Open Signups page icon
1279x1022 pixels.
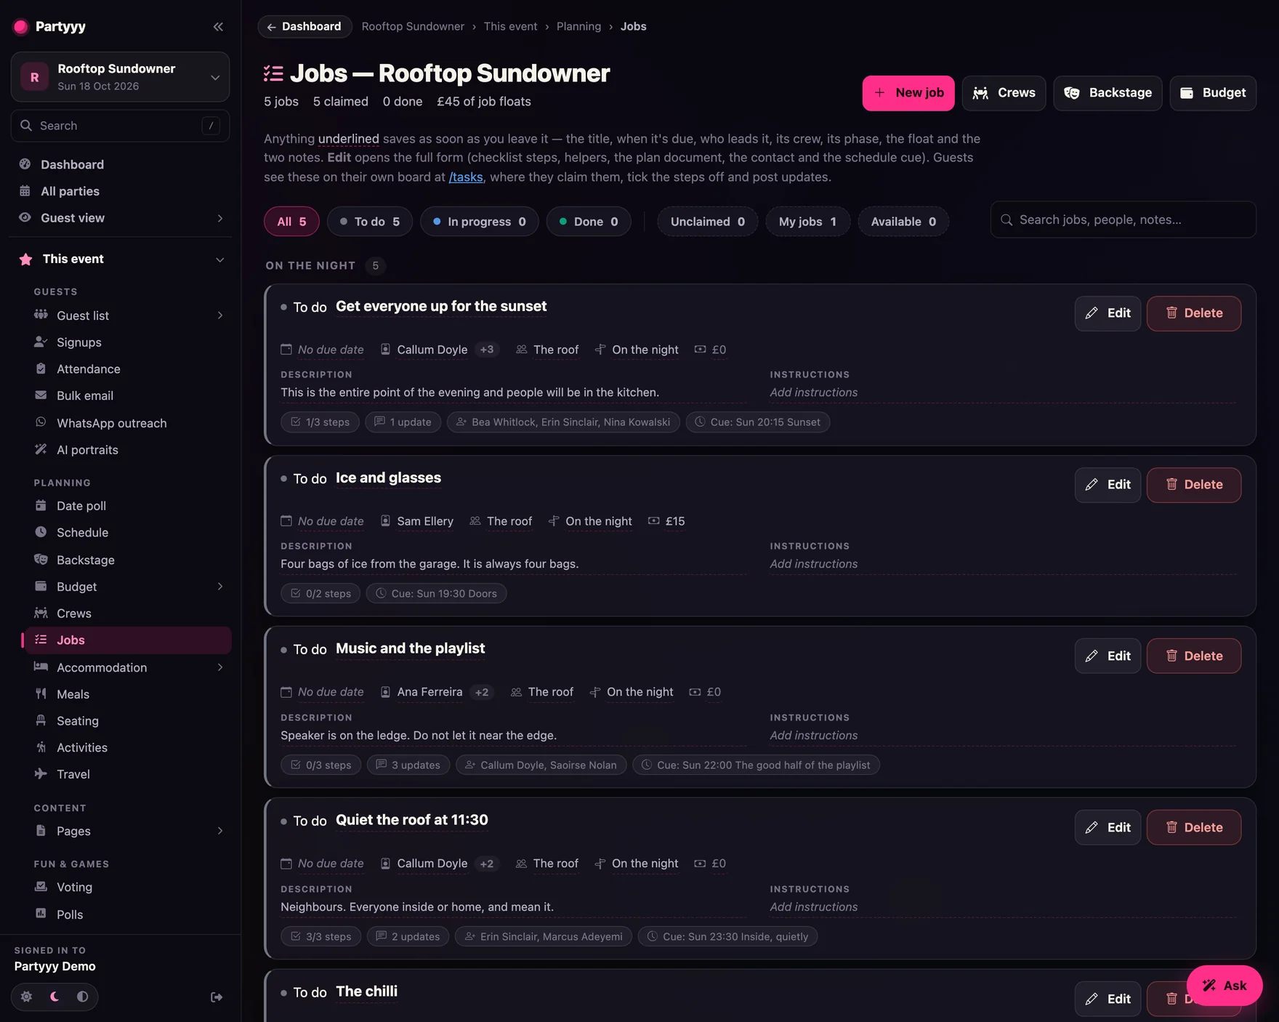click(41, 342)
